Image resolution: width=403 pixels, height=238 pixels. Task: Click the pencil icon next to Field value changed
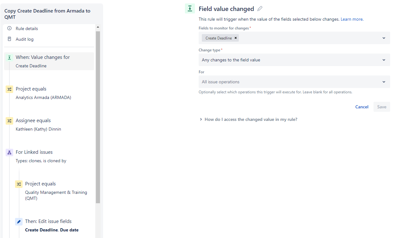[260, 9]
